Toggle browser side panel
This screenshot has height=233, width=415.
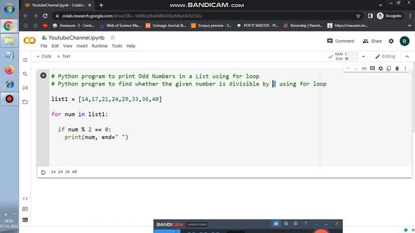(x=370, y=16)
